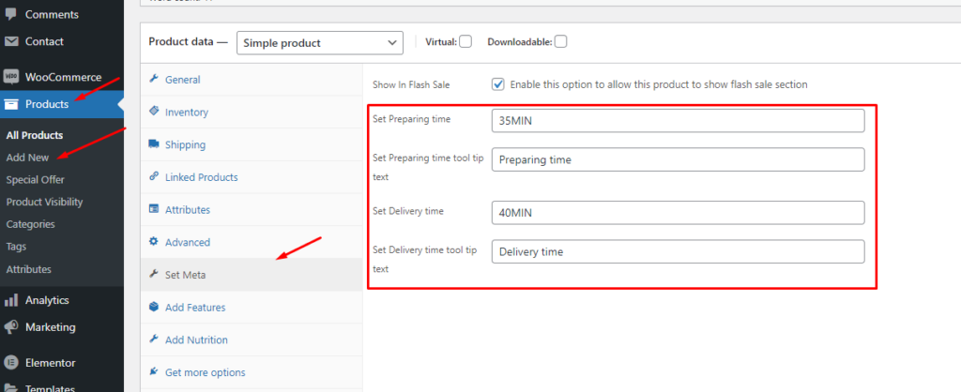The height and width of the screenshot is (392, 961).
Task: Click the Add Features box icon
Action: [154, 308]
